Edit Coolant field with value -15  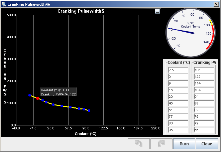178,70
